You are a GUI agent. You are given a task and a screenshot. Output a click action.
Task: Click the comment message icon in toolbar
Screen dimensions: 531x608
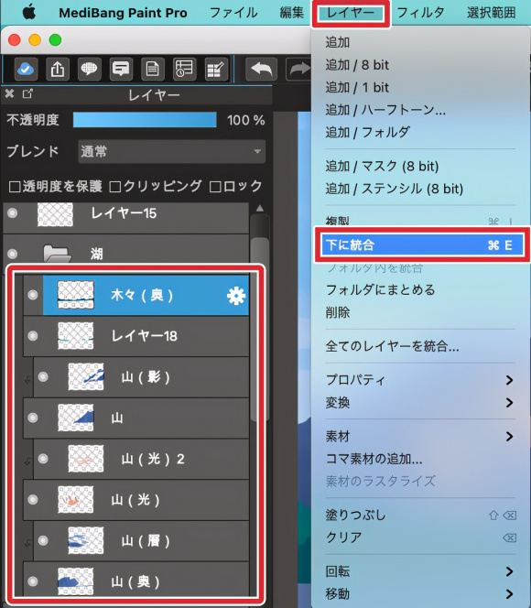point(121,70)
